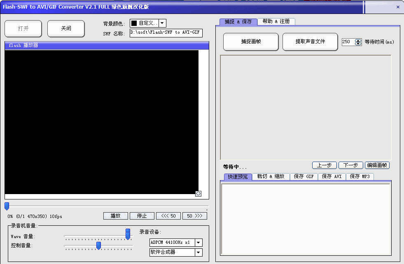Click the 捕捉画帧 button
The image size is (404, 264).
[251, 42]
